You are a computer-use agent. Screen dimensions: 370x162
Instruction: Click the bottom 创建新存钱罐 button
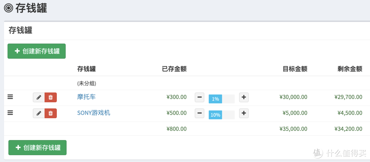pyautogui.click(x=37, y=148)
